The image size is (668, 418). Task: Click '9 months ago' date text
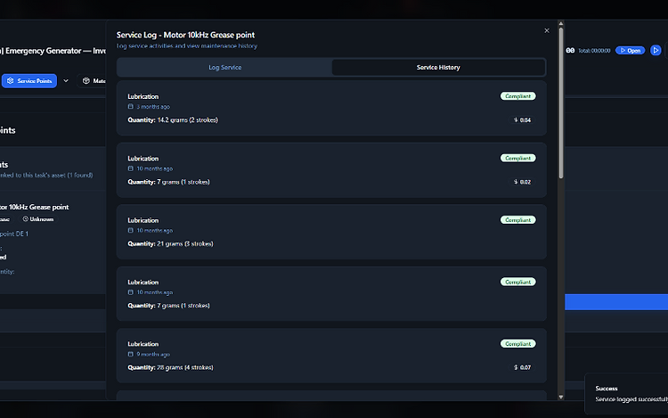tap(153, 354)
